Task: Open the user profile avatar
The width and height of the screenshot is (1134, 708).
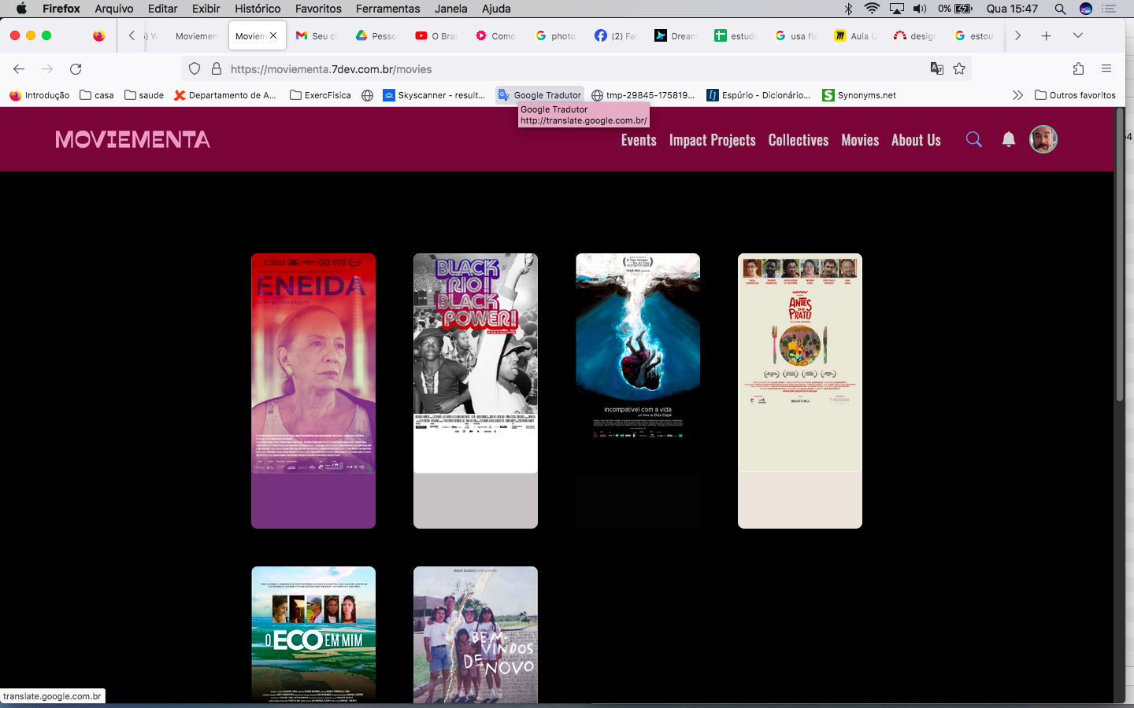Action: (1043, 139)
